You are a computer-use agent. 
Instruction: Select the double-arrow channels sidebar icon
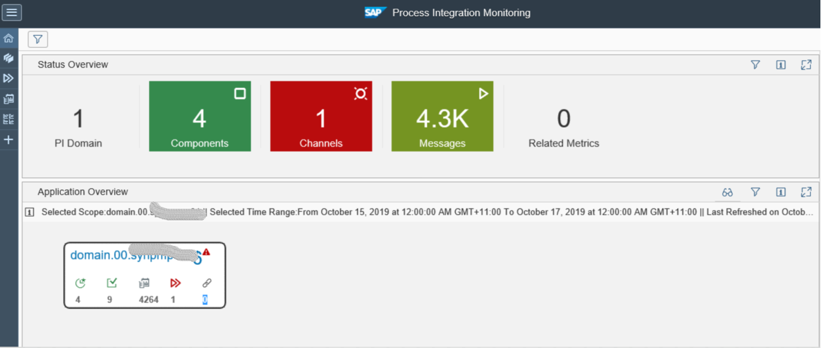pyautogui.click(x=8, y=78)
